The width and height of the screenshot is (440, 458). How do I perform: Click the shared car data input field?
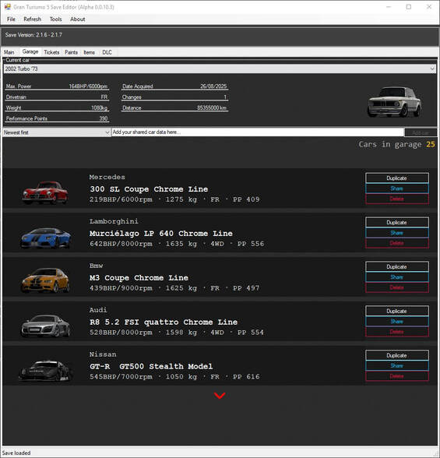(x=258, y=132)
